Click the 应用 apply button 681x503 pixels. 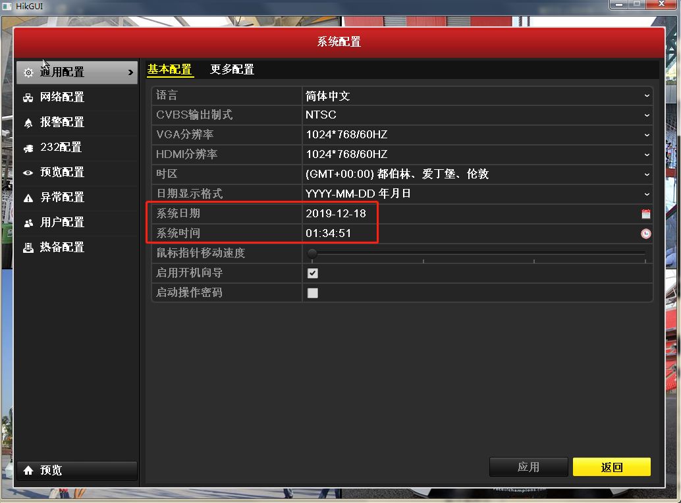[528, 467]
